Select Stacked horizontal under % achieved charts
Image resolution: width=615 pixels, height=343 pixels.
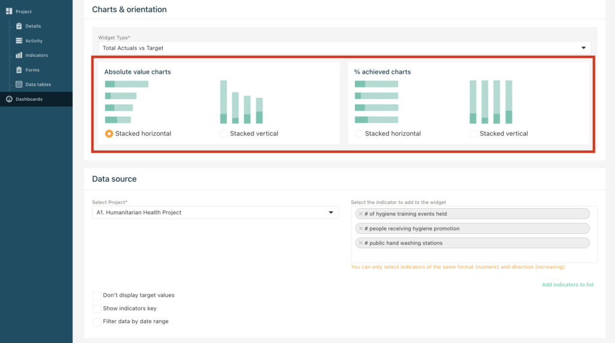tap(359, 134)
